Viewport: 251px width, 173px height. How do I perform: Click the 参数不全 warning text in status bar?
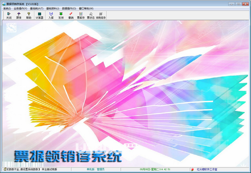[x=23, y=169]
